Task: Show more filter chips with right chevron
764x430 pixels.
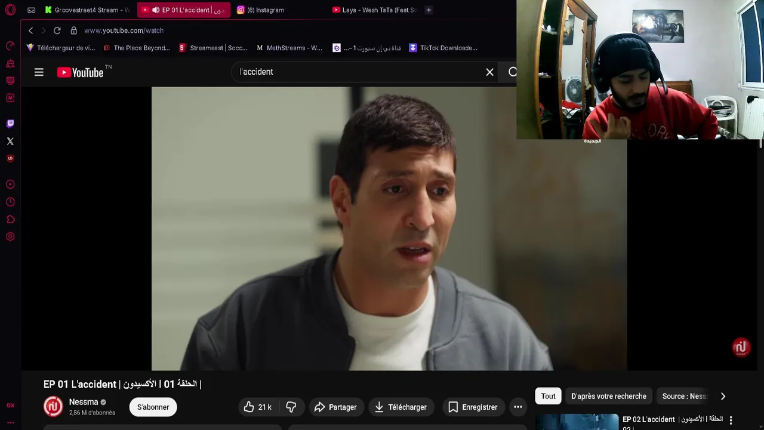Action: pos(723,396)
